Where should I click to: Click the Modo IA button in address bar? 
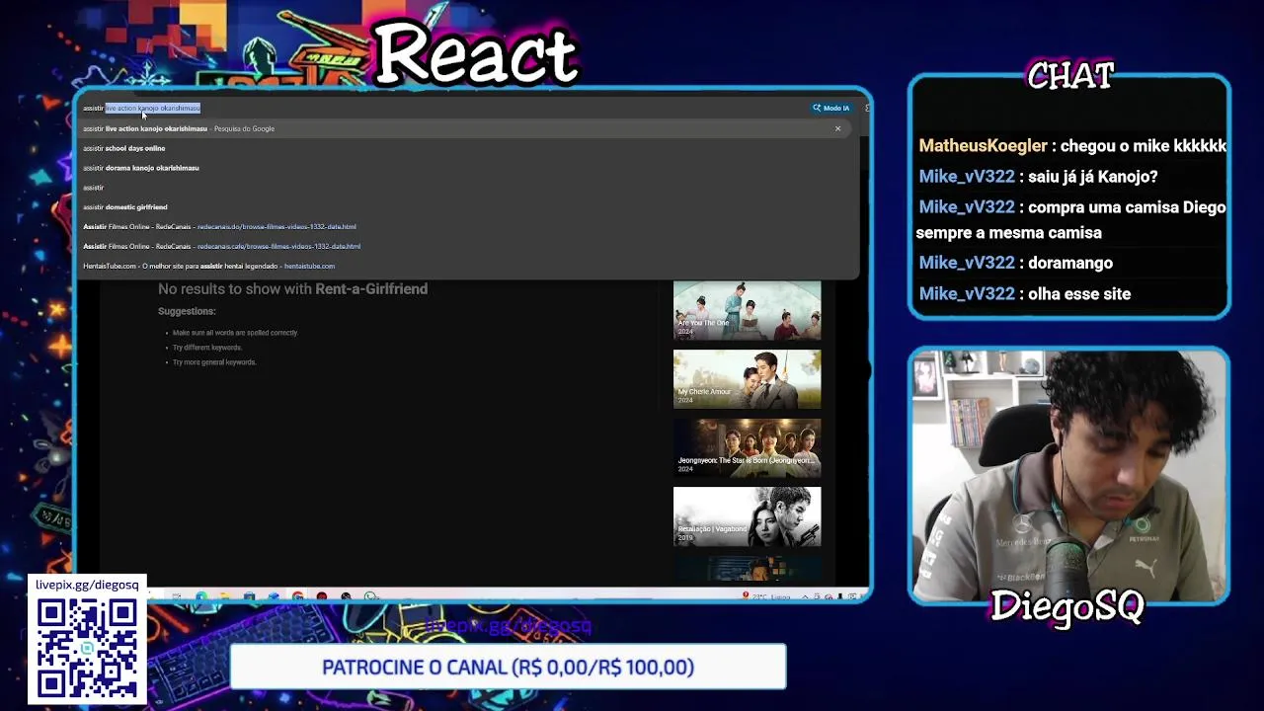pos(831,108)
